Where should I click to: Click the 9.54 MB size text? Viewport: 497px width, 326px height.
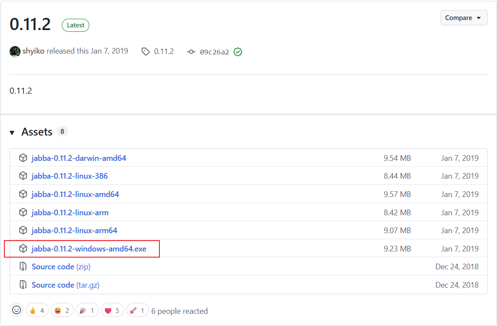tap(397, 158)
